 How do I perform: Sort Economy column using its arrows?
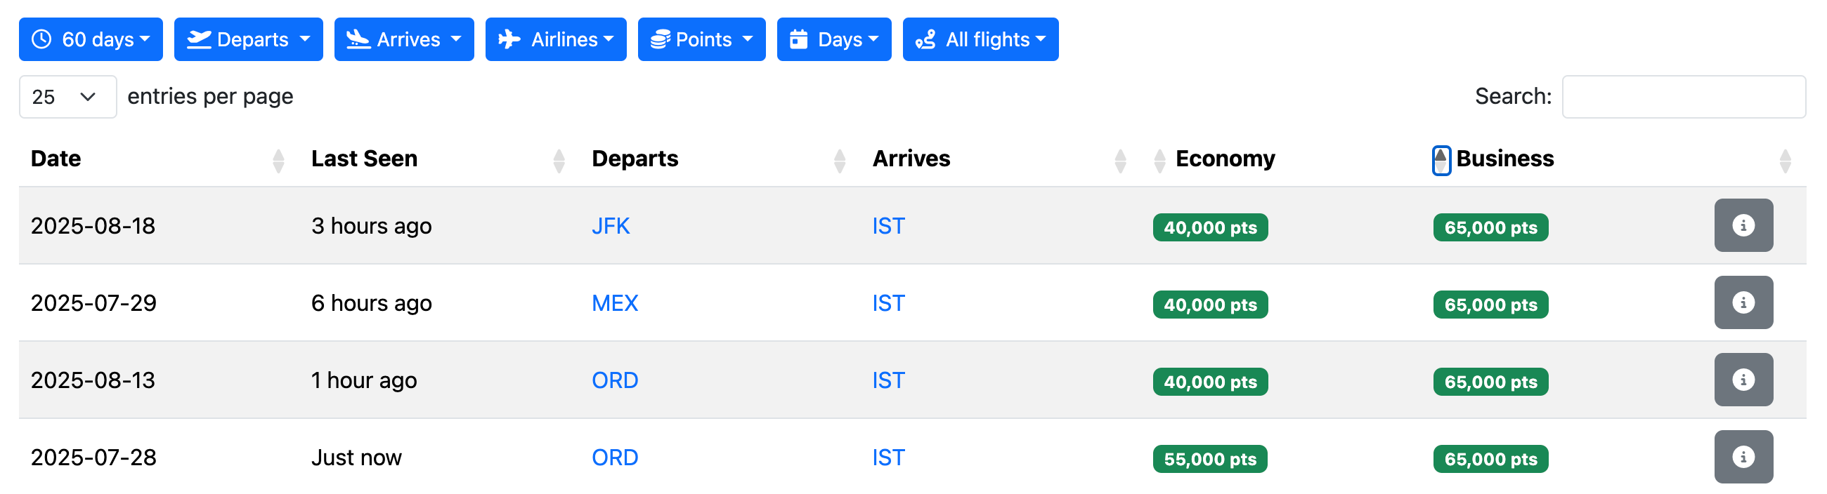click(x=1159, y=161)
